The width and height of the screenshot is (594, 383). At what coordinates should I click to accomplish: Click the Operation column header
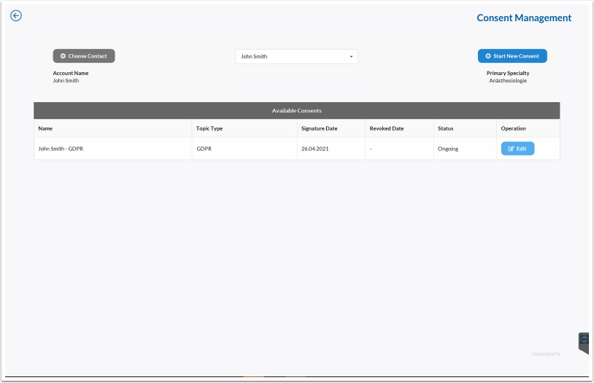click(x=513, y=128)
